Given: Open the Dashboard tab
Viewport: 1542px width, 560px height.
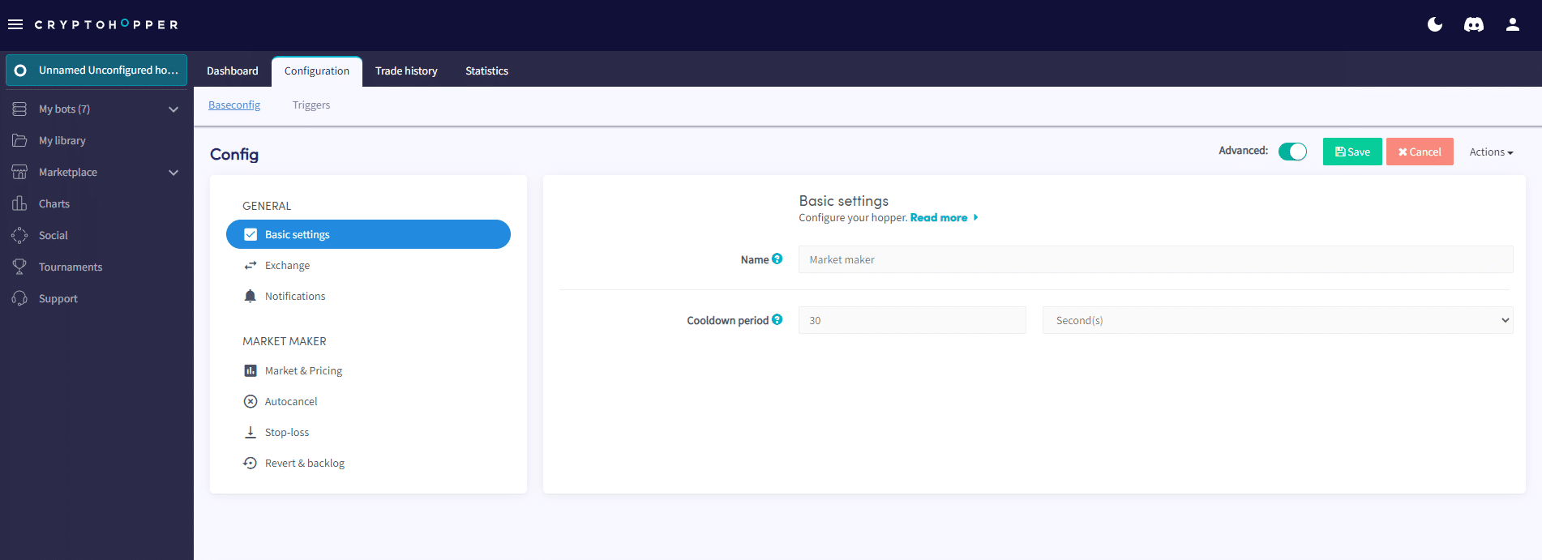Looking at the screenshot, I should pyautogui.click(x=233, y=71).
